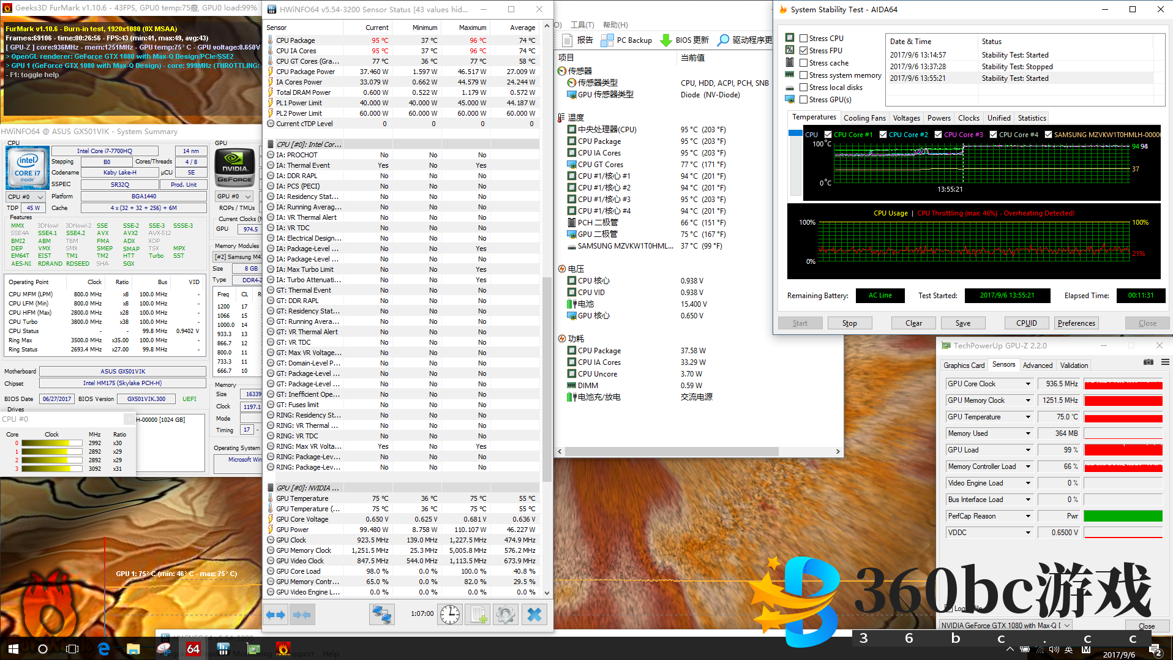
Task: Click the AIDA64 horizontal scrollbar track
Action: 805,452
